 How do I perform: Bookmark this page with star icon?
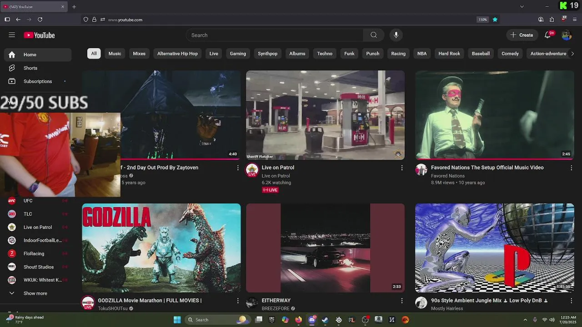click(x=495, y=20)
